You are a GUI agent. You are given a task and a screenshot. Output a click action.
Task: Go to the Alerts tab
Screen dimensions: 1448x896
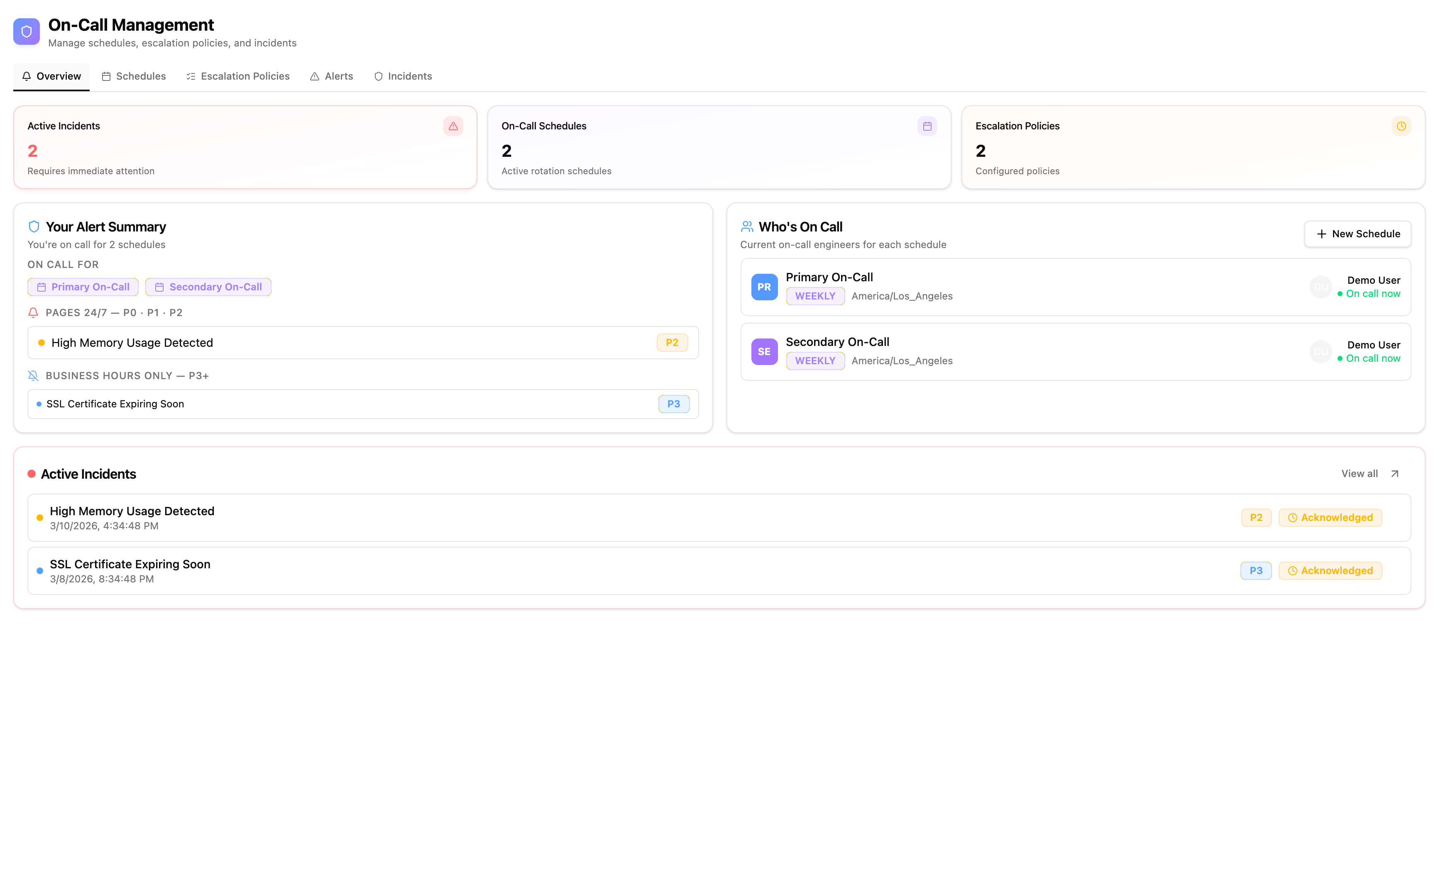332,76
